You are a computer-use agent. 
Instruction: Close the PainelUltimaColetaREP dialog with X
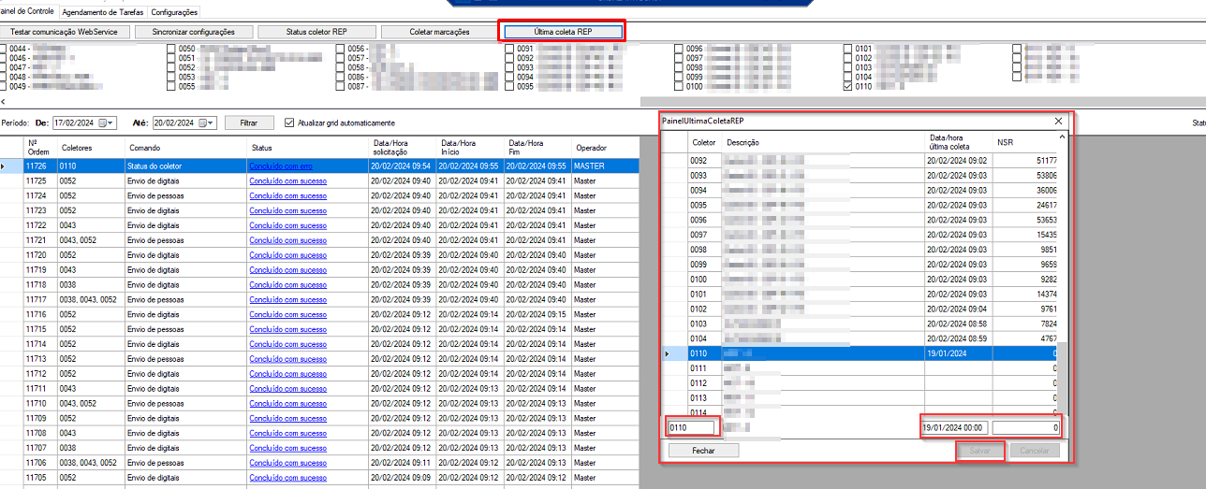[x=1059, y=122]
